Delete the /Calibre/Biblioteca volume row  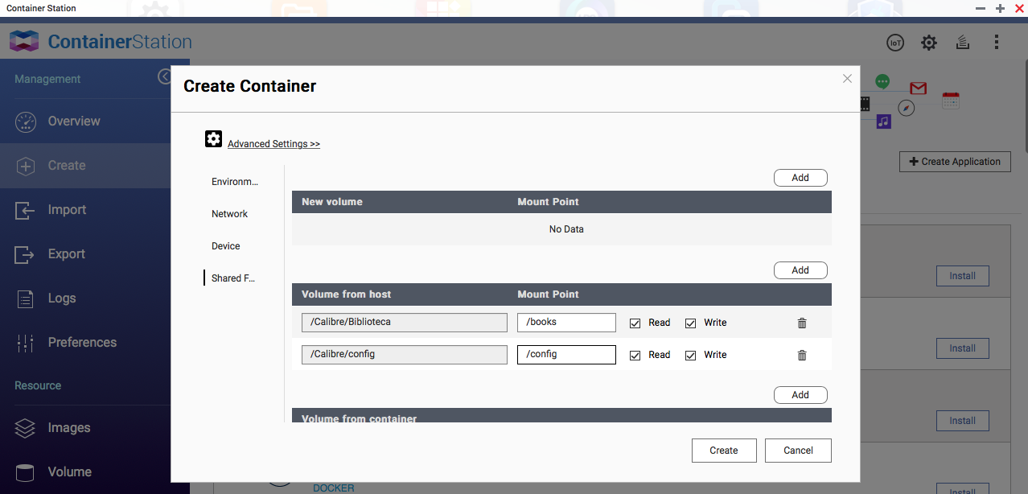(x=801, y=323)
